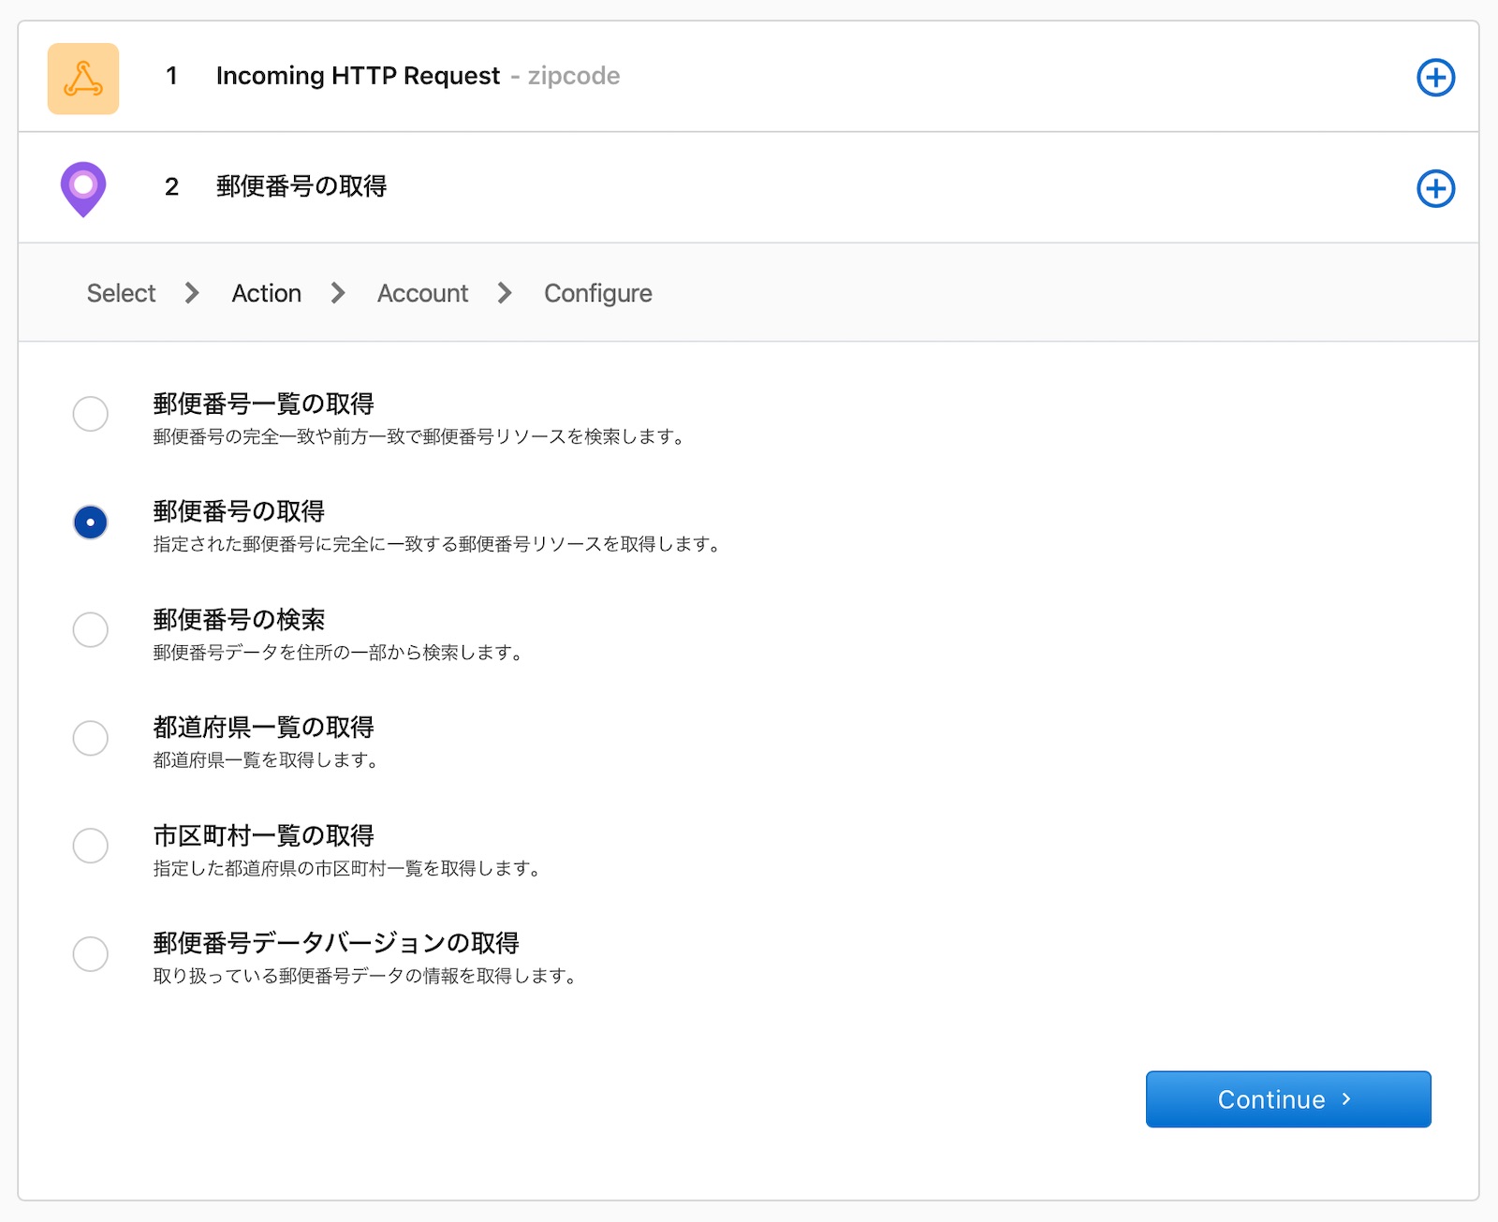1498x1222 pixels.
Task: Click the plus icon beside 郵便番号の取得 step
Action: (1434, 187)
